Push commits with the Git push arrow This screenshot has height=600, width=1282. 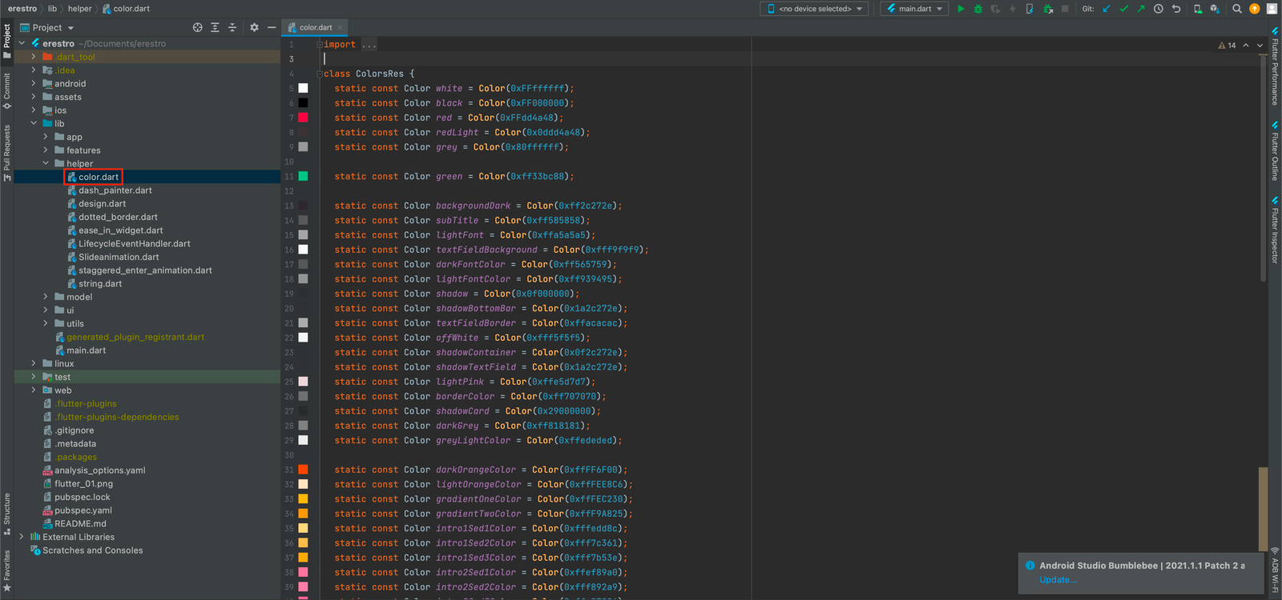click(x=1140, y=9)
